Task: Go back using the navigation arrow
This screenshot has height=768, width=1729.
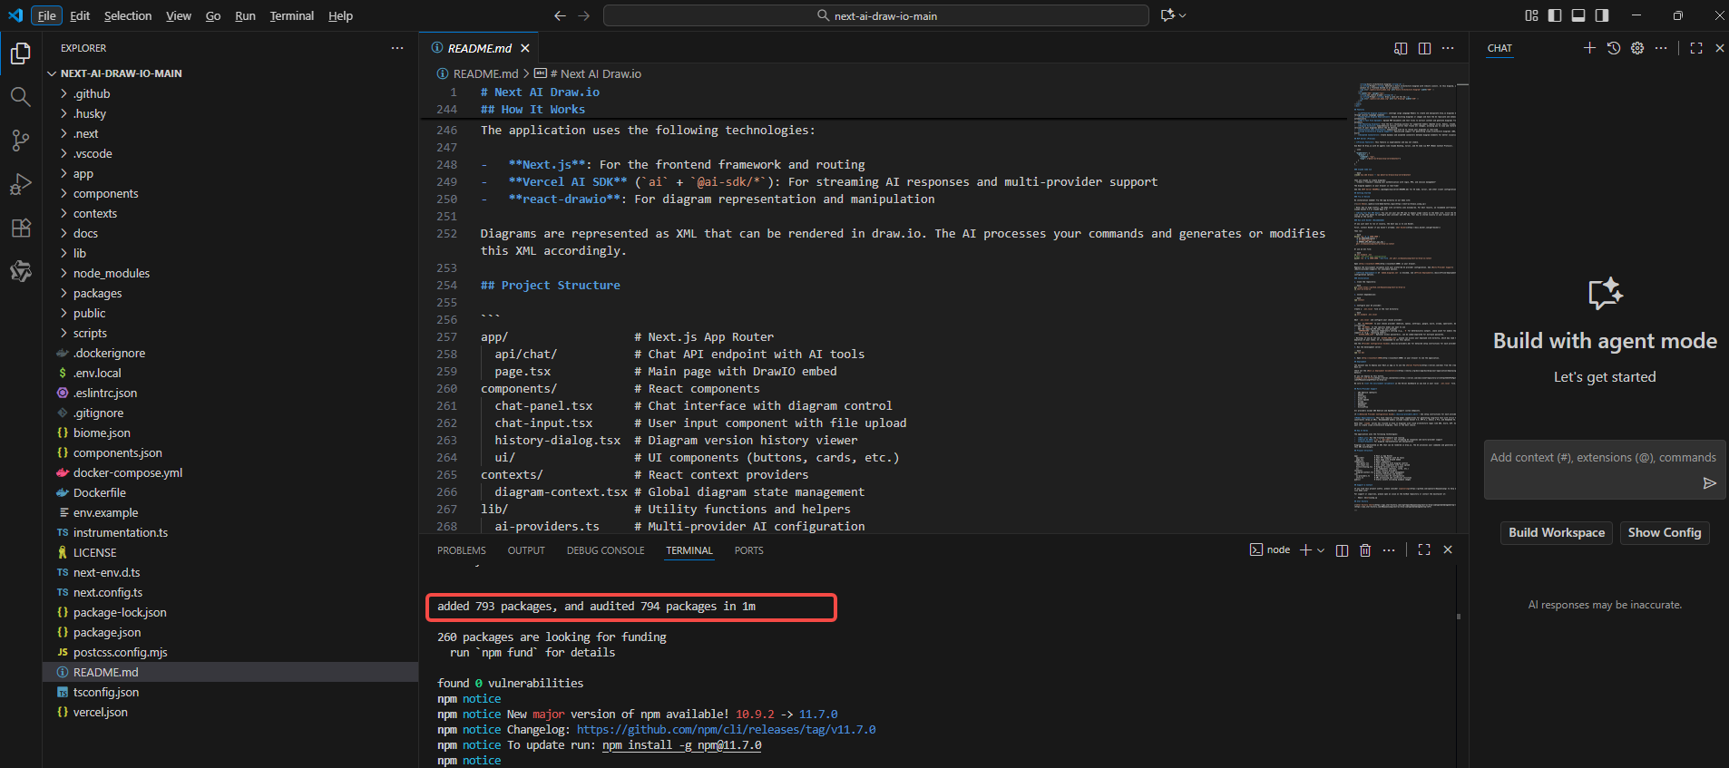Action: tap(560, 15)
